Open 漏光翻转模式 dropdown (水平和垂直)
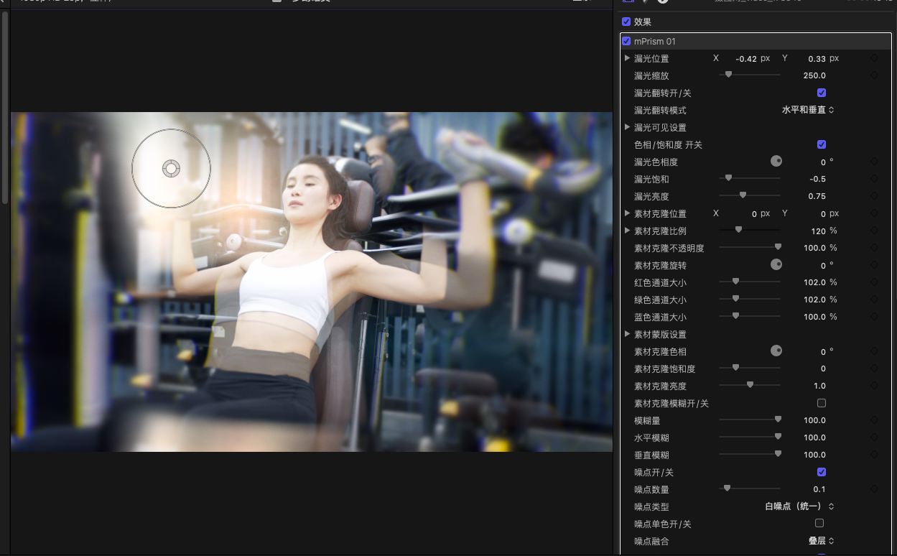The height and width of the screenshot is (556, 897). 808,110
